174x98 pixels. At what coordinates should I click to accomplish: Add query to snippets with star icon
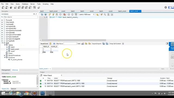click(97, 14)
